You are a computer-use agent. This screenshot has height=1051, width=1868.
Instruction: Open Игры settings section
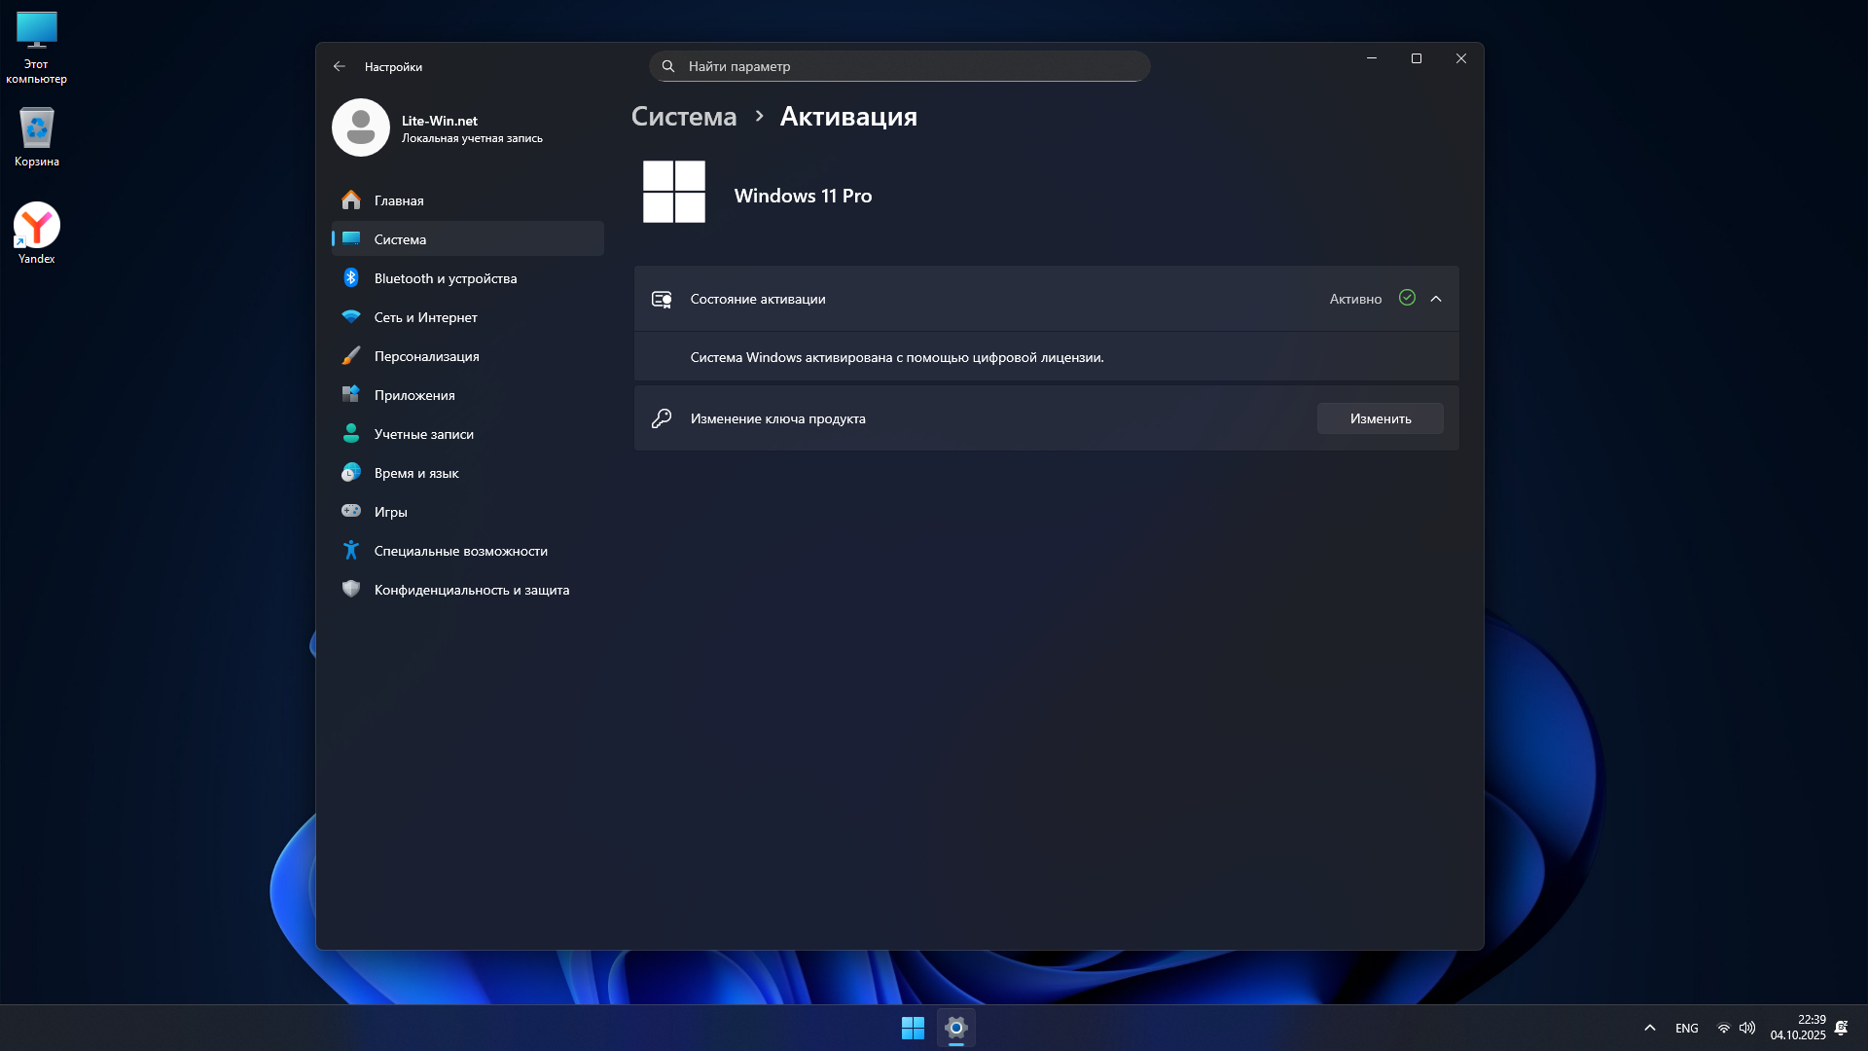click(x=390, y=512)
